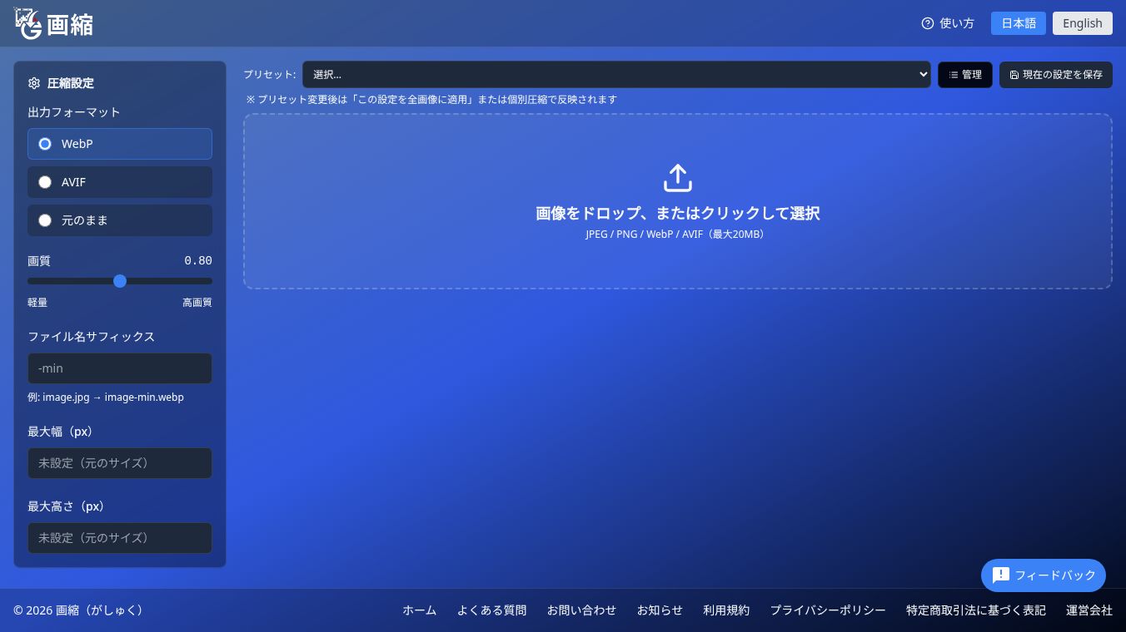This screenshot has height=632, width=1126.
Task: Click the 軽量 slider label
Action: pyautogui.click(x=37, y=303)
